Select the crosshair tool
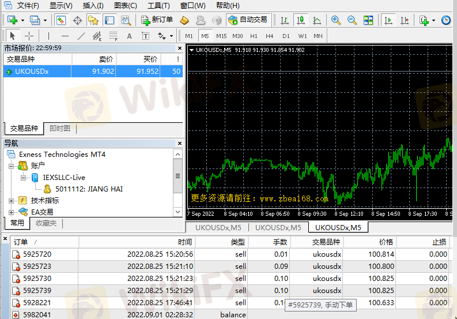 point(29,36)
